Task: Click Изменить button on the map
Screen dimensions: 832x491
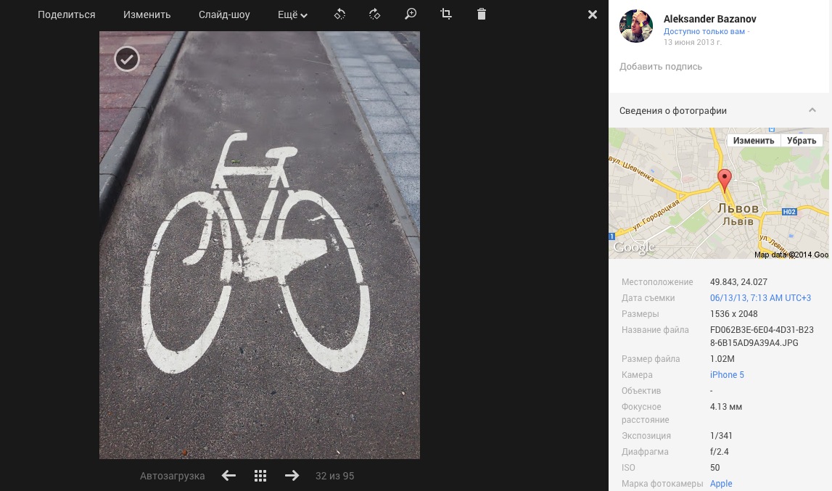Action: coord(753,141)
